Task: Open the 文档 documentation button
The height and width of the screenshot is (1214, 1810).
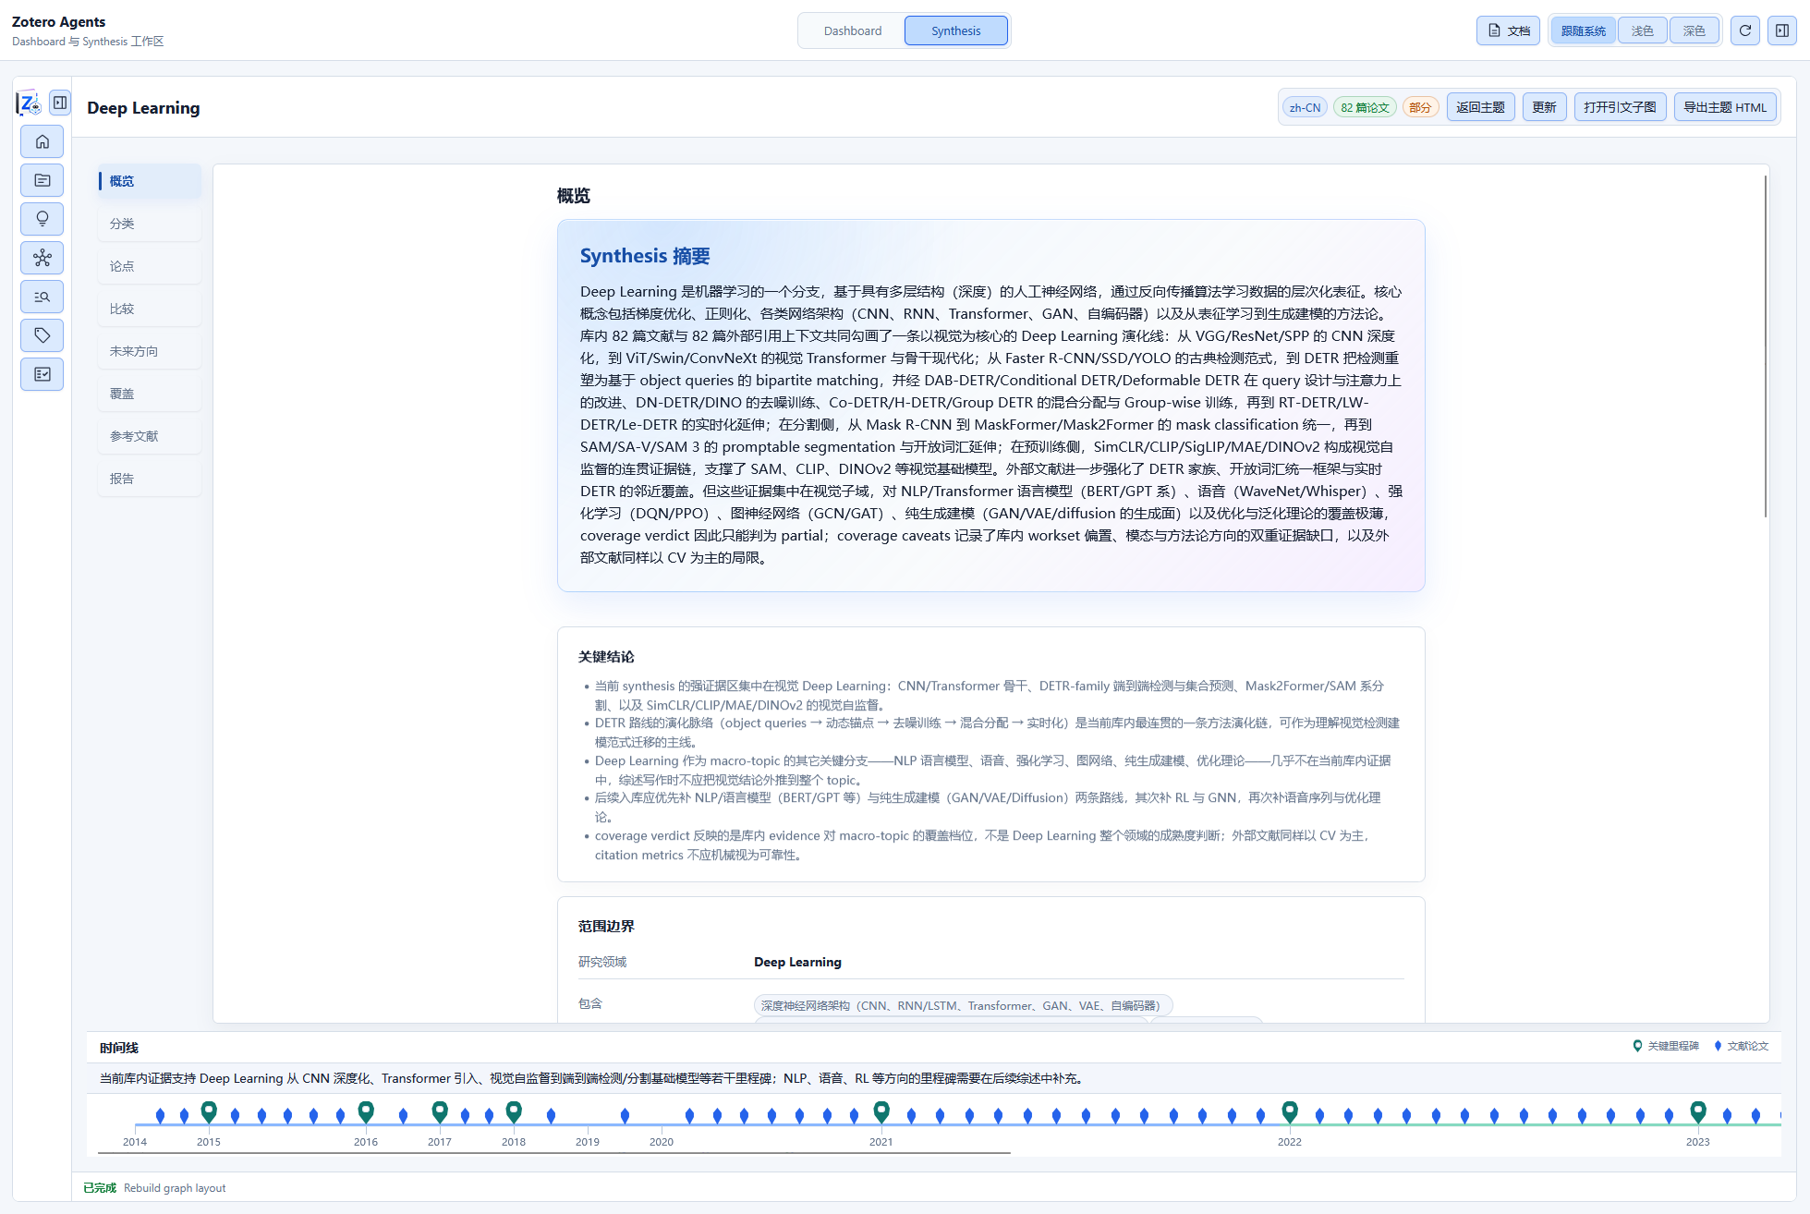Action: coord(1508,30)
